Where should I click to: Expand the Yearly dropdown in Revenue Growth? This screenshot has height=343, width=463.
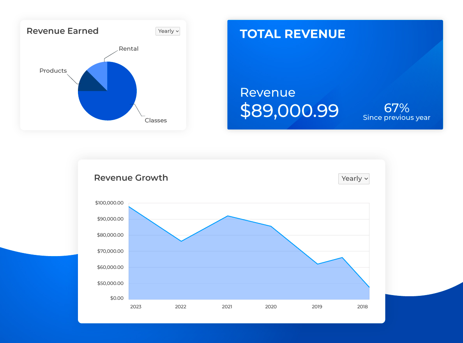353,179
